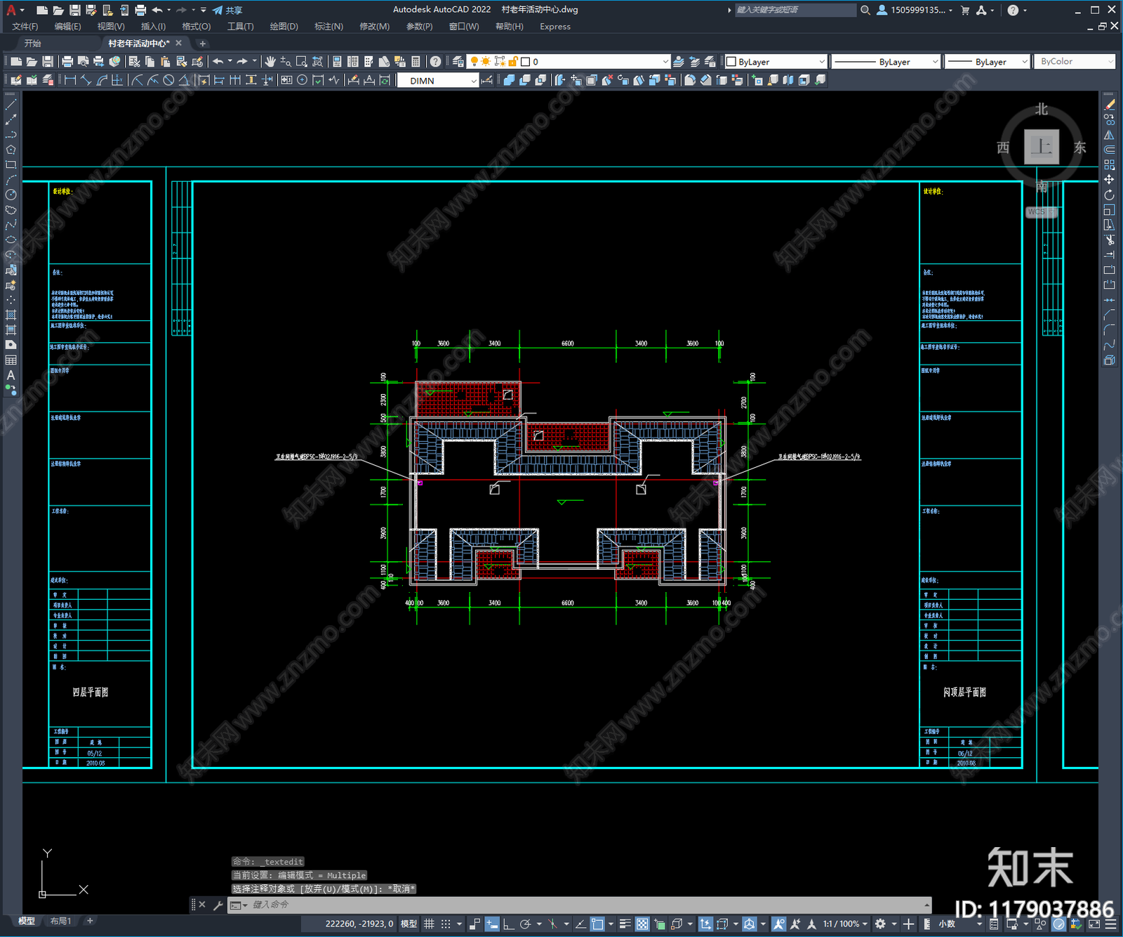Image resolution: width=1123 pixels, height=937 pixels.
Task: Toggle polar tracking in status bar
Action: [x=525, y=924]
